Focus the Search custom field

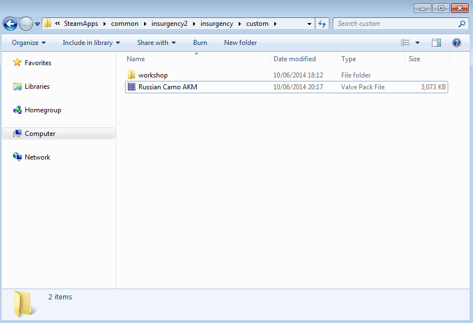(x=400, y=24)
